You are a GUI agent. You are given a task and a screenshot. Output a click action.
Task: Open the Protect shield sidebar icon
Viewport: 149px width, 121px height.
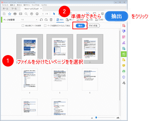[124, 77]
